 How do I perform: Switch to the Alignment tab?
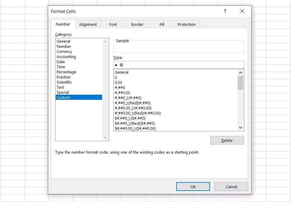(88, 24)
